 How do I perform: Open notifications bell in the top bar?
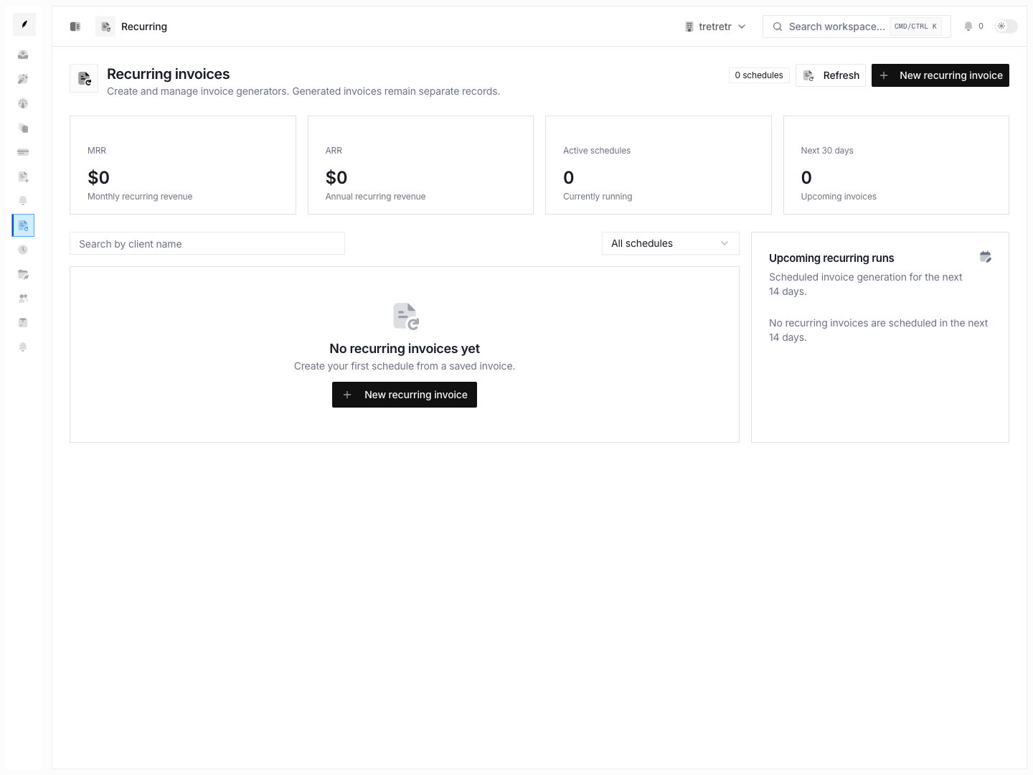[968, 27]
